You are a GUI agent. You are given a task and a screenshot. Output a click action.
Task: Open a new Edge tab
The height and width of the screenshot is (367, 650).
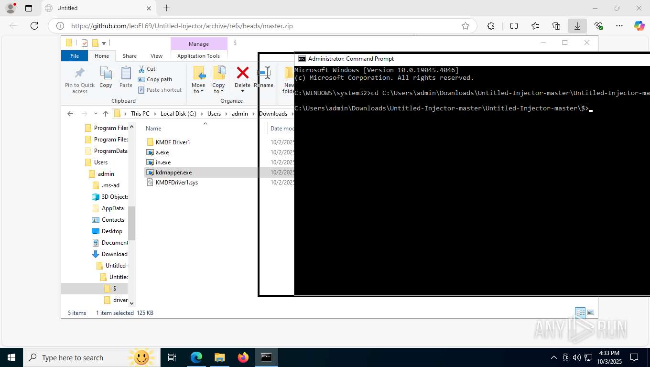click(166, 8)
